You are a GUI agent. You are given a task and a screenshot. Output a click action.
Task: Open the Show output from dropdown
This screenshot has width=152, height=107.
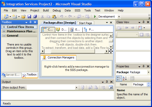pos(76,87)
